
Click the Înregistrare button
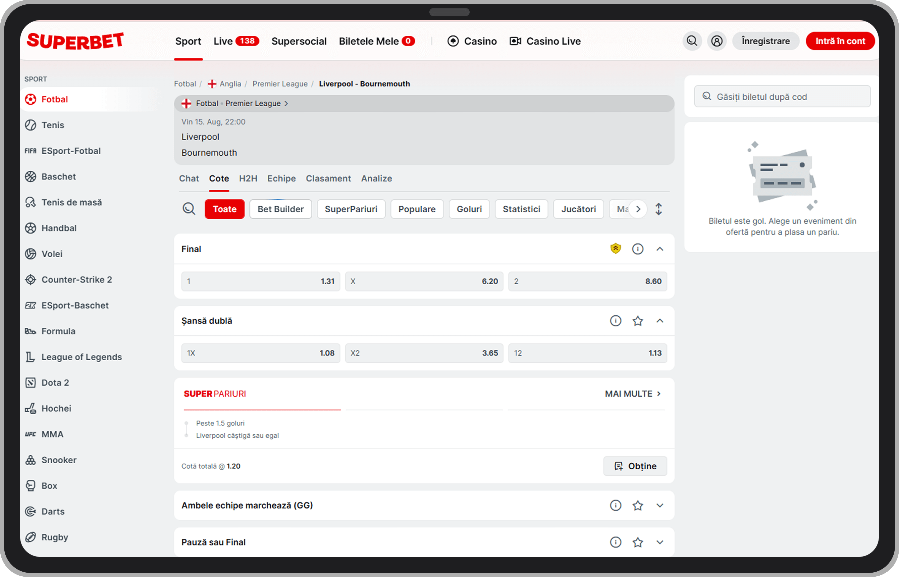[x=765, y=41]
